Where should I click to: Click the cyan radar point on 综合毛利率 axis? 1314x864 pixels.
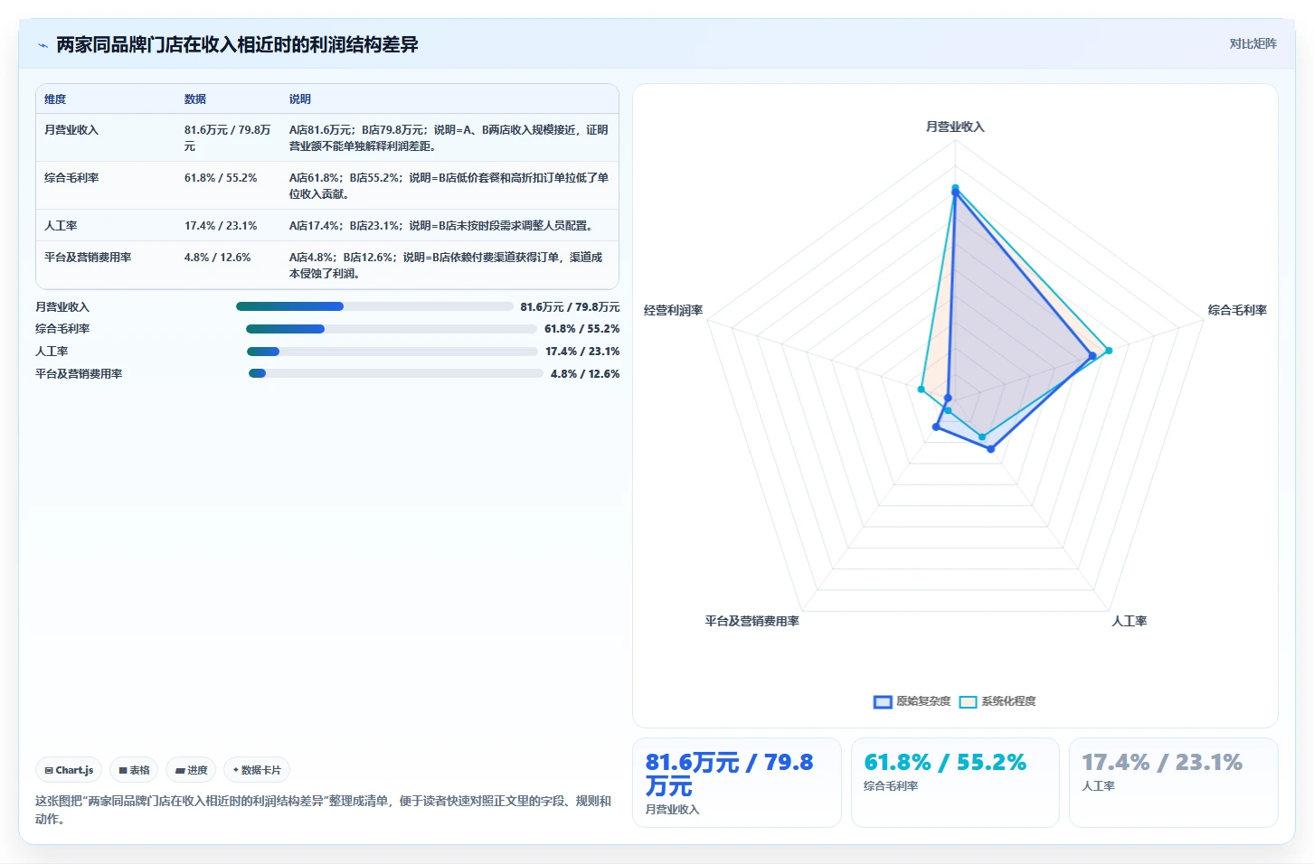coord(1109,350)
